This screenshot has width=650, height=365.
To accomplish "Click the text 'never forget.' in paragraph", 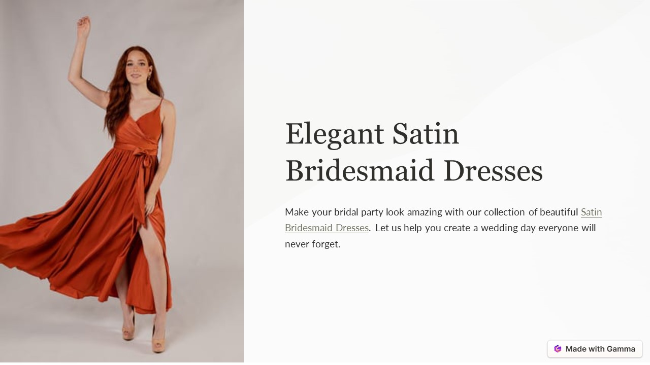I will click(312, 244).
